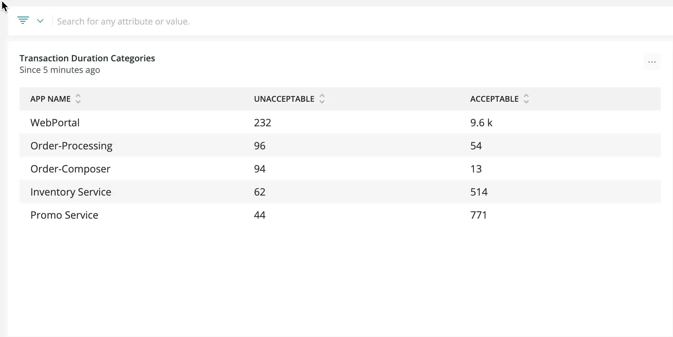This screenshot has width=673, height=337.
Task: Click Inventory Service's 514 acceptable value
Action: click(479, 192)
